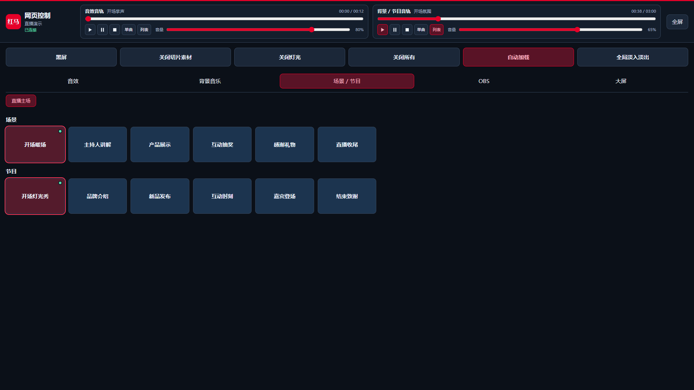Play the 音效音轨 track
694x390 pixels.
pos(90,30)
